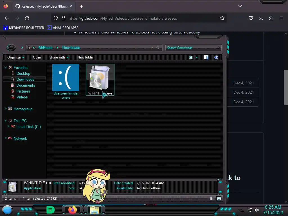This screenshot has width=288, height=216.
Task: Close the Releases GitHub tab
Action: click(71, 6)
